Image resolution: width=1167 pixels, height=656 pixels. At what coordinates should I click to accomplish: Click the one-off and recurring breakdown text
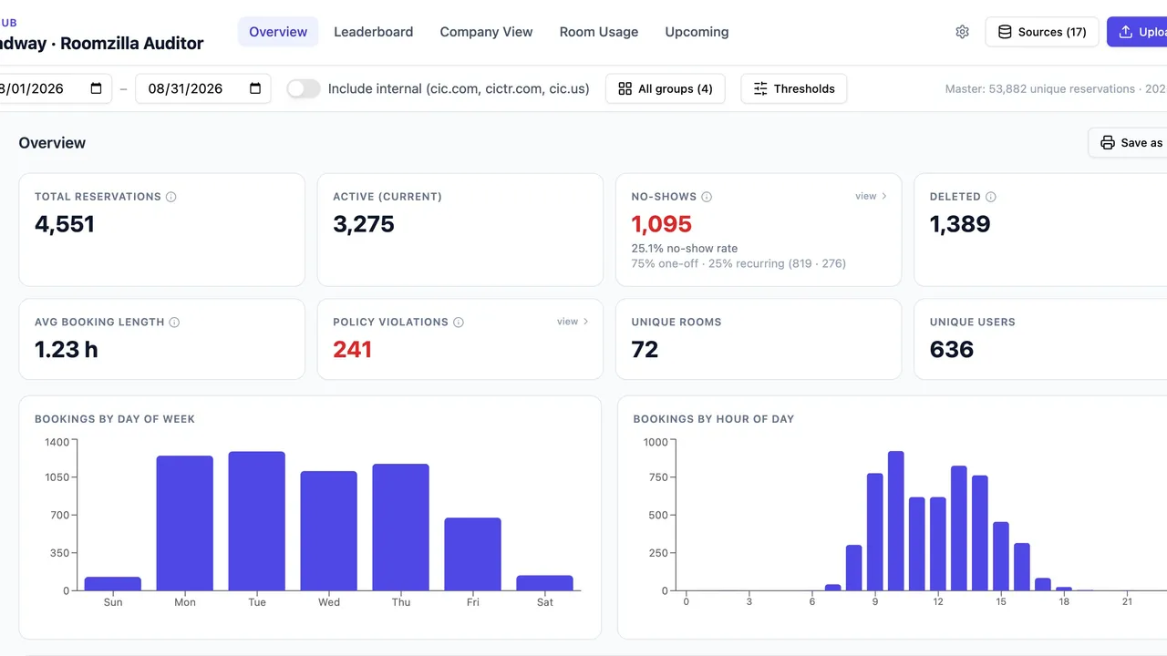738,263
